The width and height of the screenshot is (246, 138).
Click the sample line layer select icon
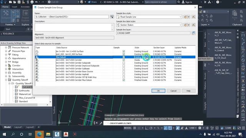pos(193,33)
